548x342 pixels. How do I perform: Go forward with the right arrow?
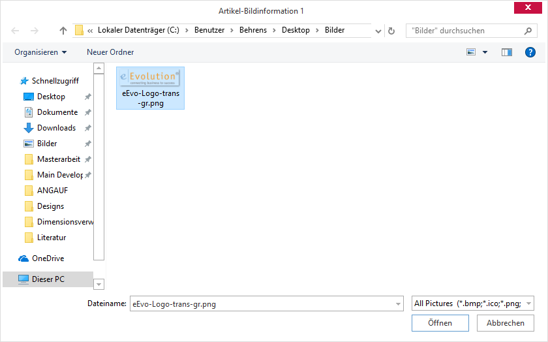coord(34,31)
